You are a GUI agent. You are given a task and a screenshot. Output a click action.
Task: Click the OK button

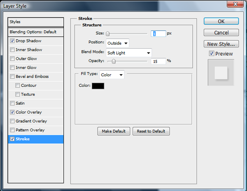(221, 21)
